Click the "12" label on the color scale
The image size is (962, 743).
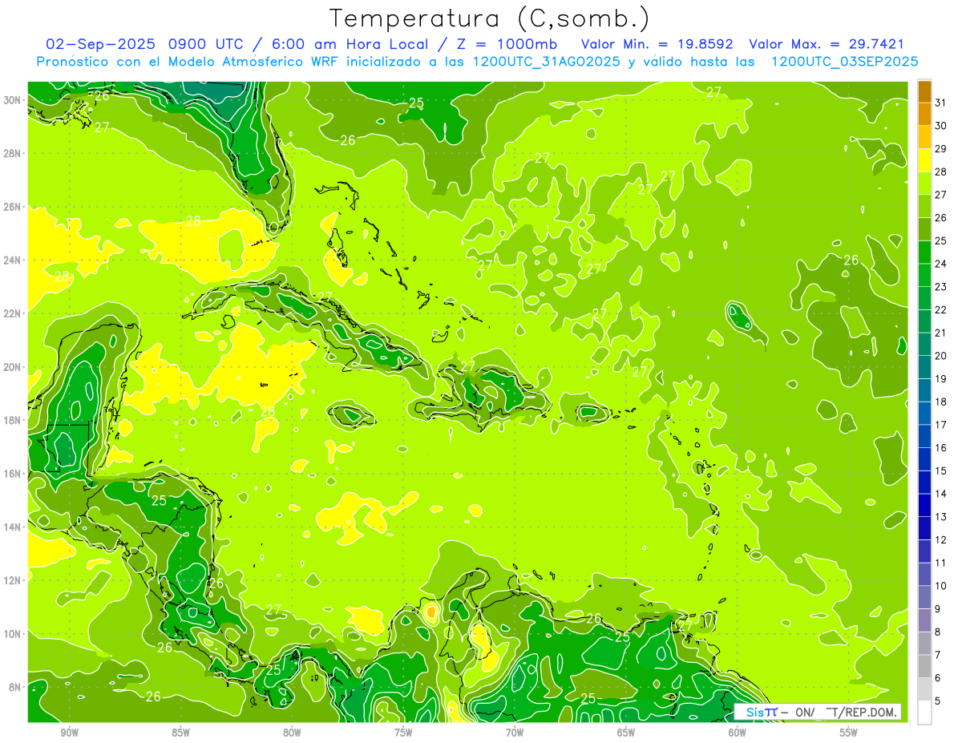coord(941,539)
